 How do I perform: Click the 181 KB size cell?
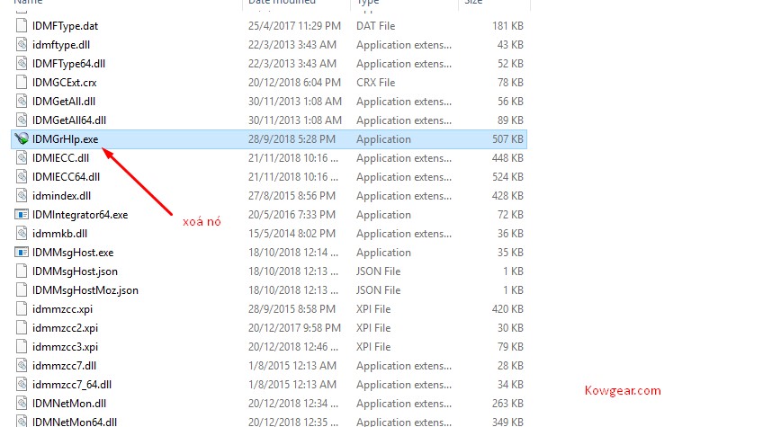pyautogui.click(x=507, y=26)
